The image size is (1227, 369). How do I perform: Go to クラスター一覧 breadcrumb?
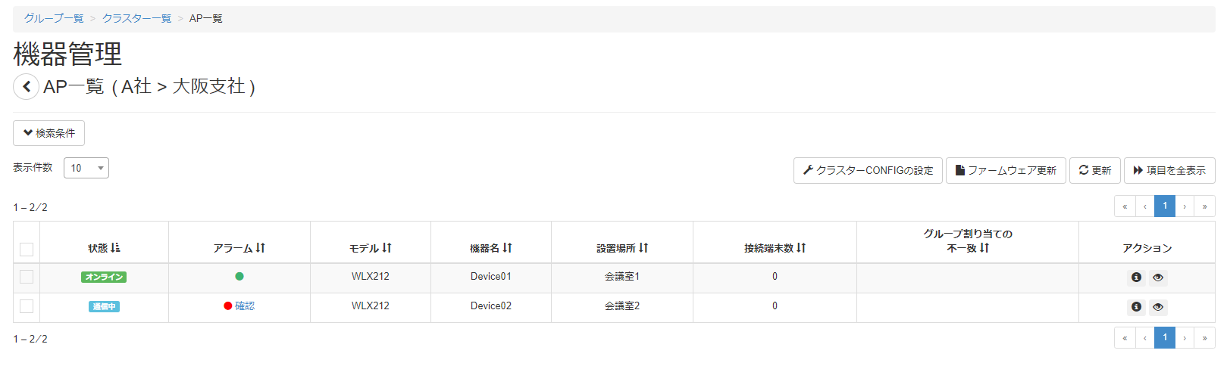[136, 18]
